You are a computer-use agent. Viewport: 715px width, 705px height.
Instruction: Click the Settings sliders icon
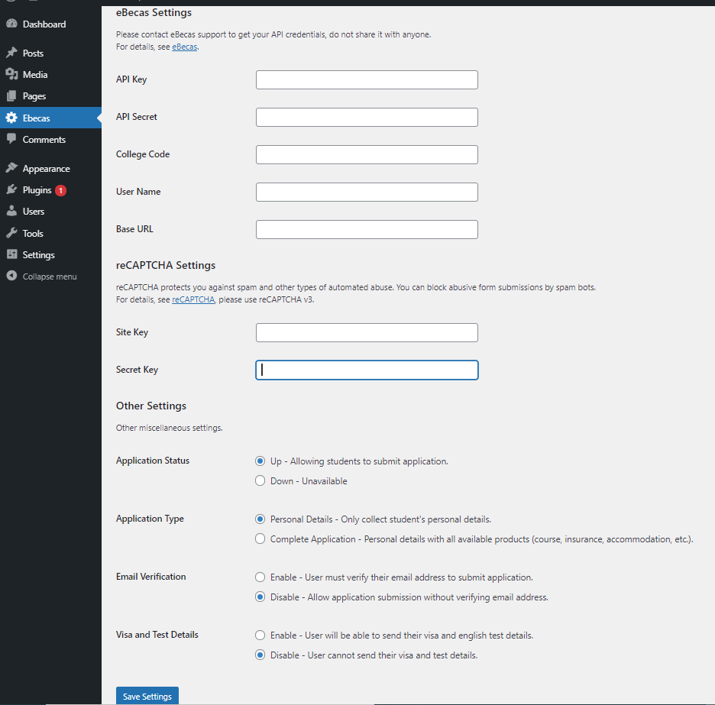click(x=12, y=254)
